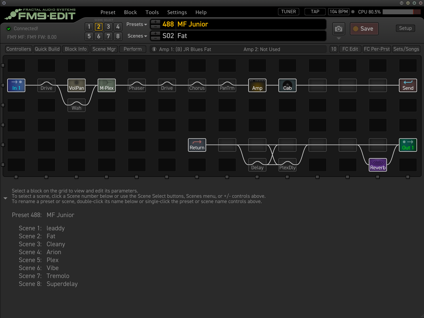Select the M-Plex block
Screen dimensions: 424x318
click(x=107, y=85)
